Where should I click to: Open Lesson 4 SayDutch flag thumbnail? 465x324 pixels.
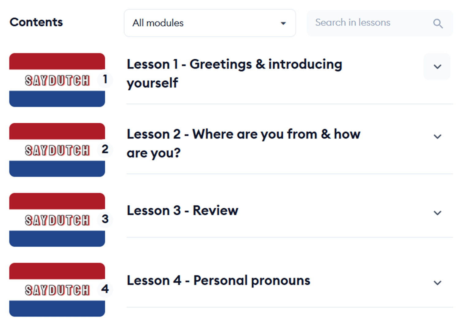click(57, 289)
